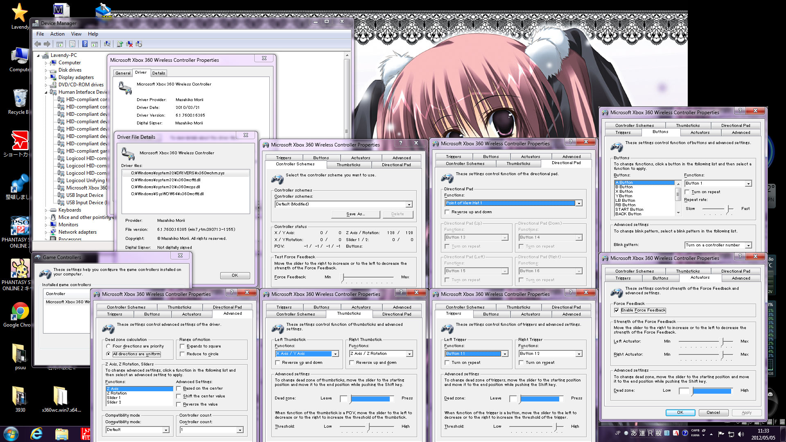Open the Windows Start menu orb
Image resolution: width=786 pixels, height=442 pixels.
pyautogui.click(x=11, y=434)
